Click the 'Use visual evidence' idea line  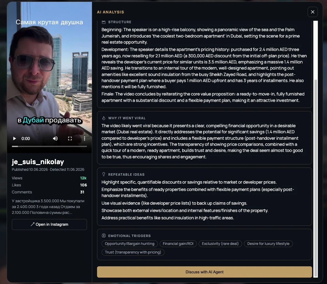click(x=174, y=203)
